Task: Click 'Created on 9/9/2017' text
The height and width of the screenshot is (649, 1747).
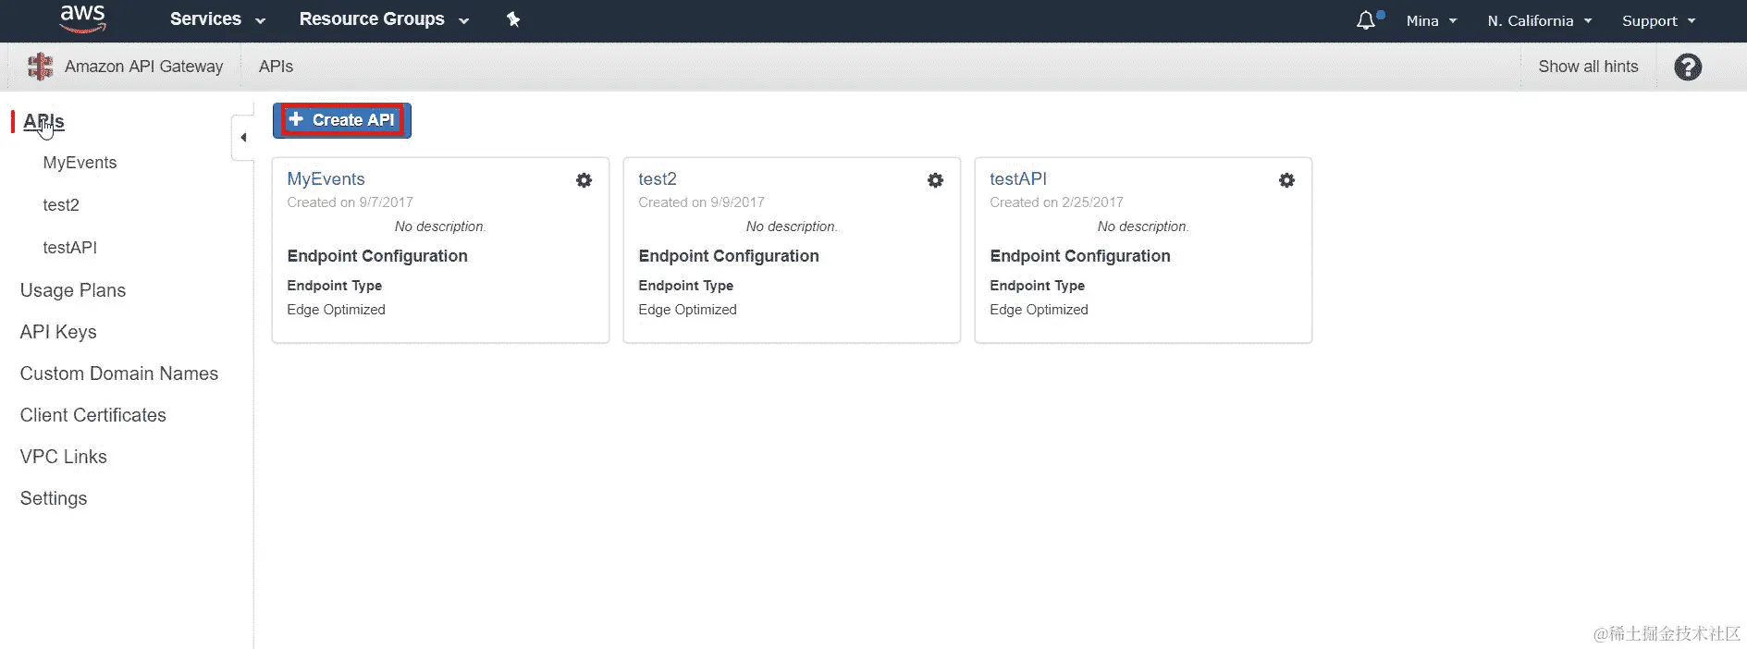Action: point(701,202)
